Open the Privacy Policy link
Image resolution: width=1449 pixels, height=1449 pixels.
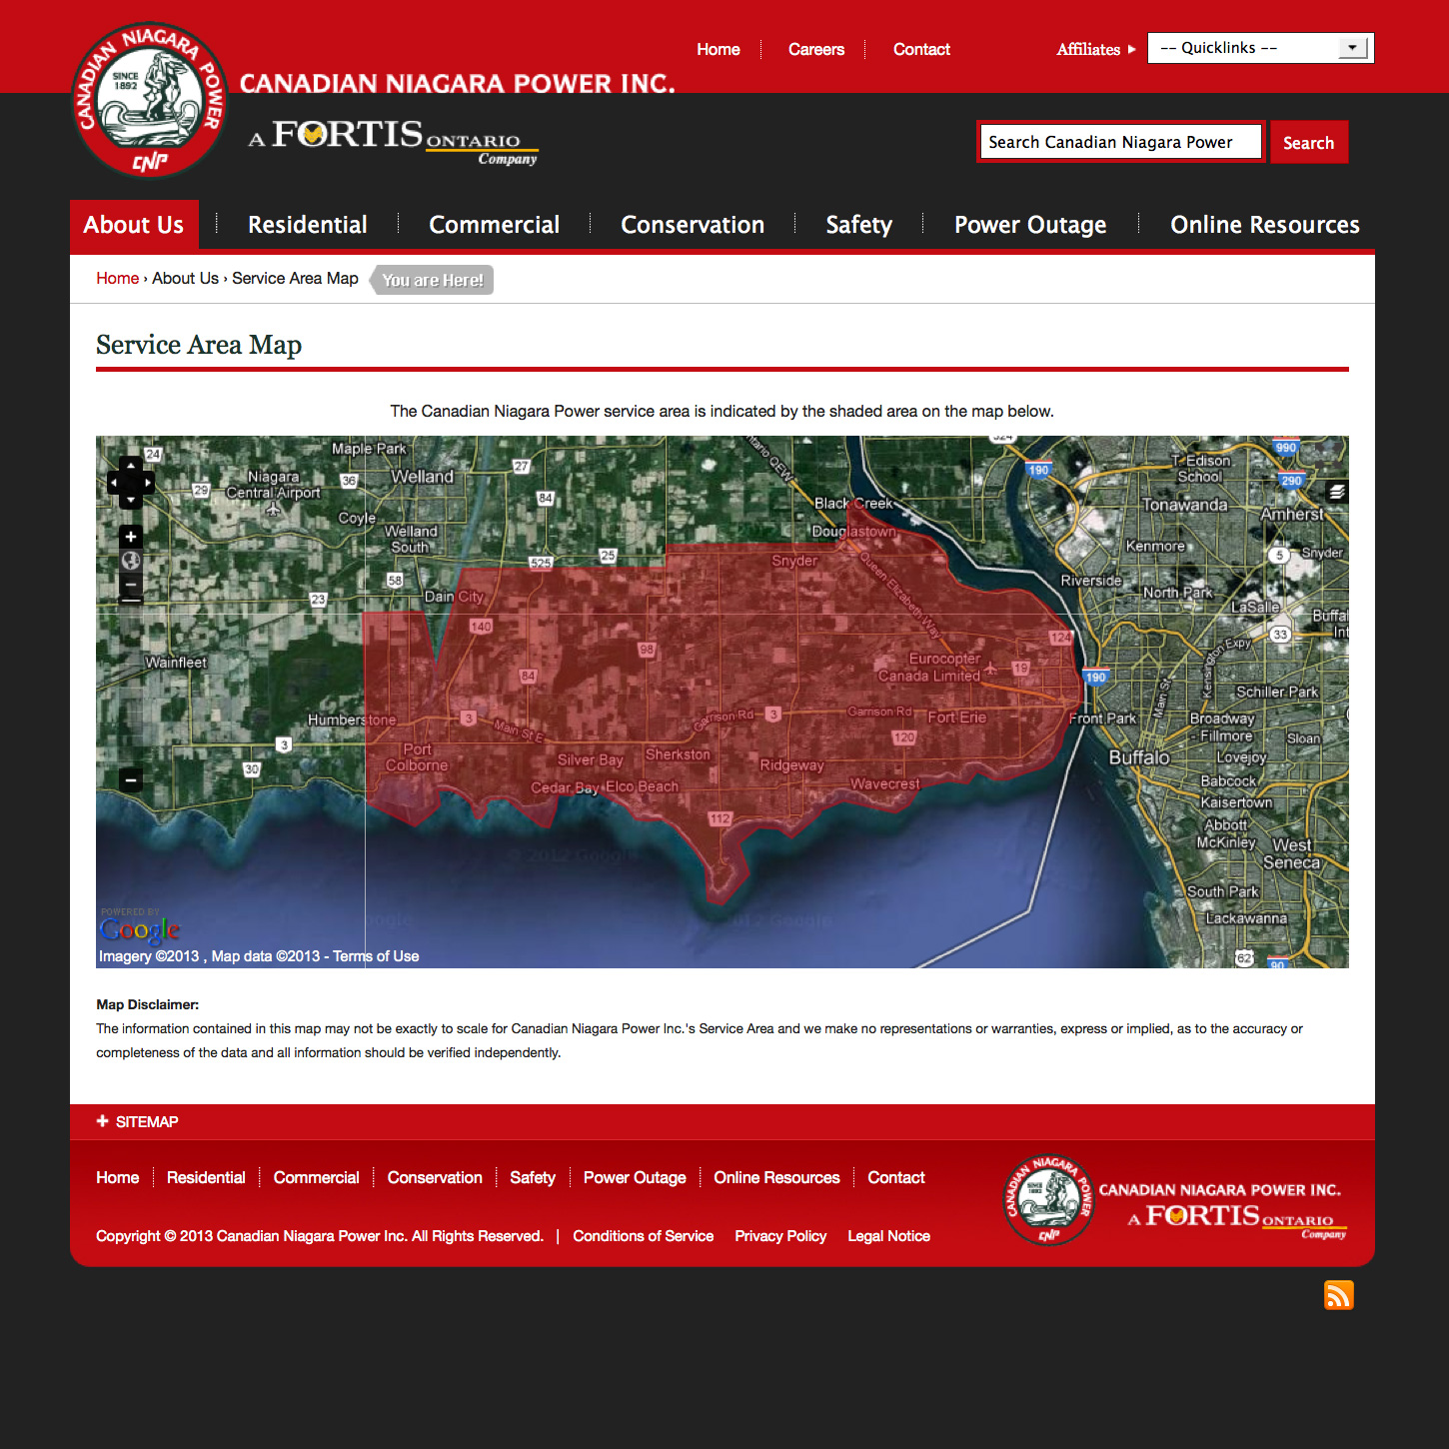[x=780, y=1236]
